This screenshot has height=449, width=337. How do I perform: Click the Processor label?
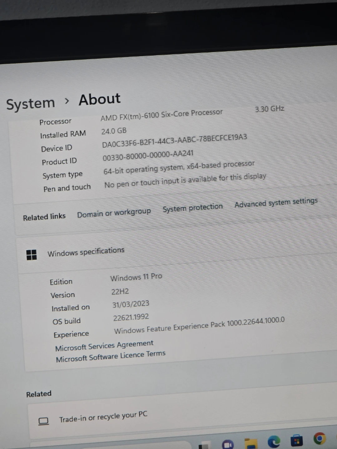tap(56, 122)
